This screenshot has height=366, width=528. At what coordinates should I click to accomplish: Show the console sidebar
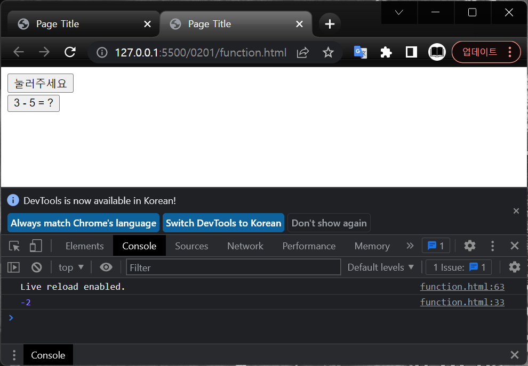click(13, 267)
